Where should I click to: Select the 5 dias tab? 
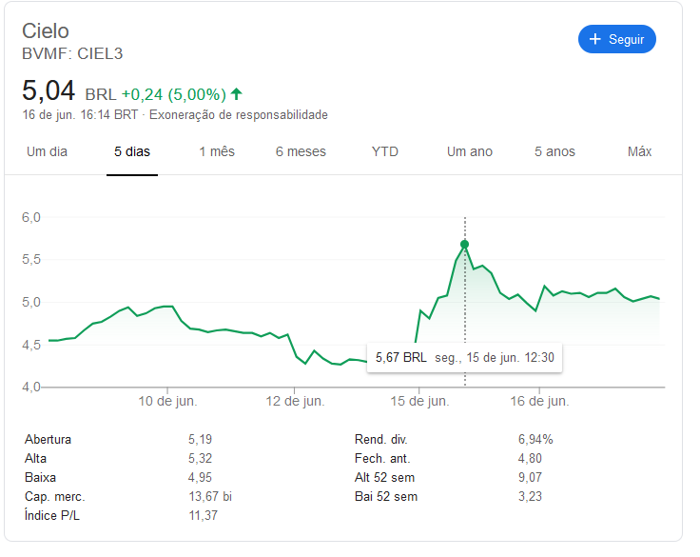[x=132, y=151]
